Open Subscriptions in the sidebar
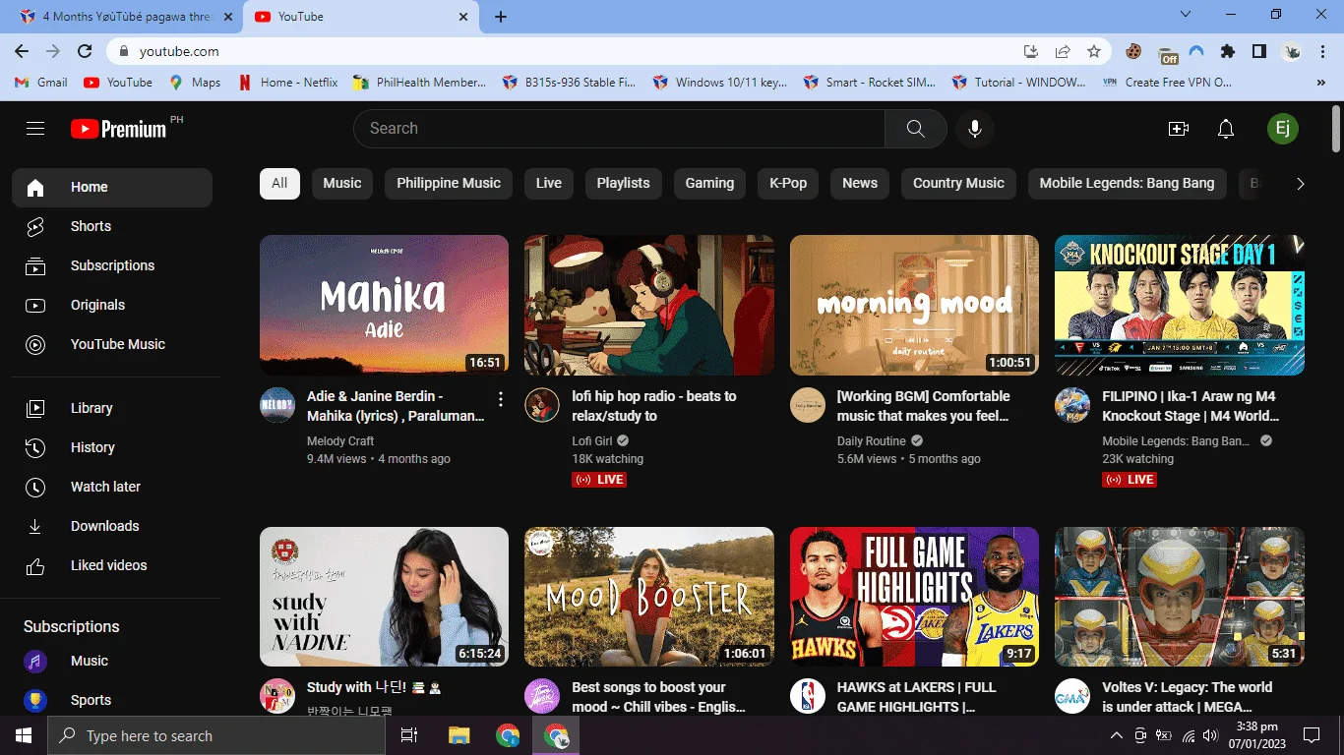 112,265
